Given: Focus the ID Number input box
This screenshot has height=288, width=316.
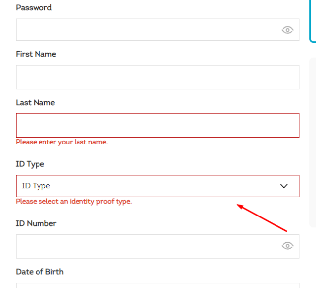Looking at the screenshot, I should (158, 247).
